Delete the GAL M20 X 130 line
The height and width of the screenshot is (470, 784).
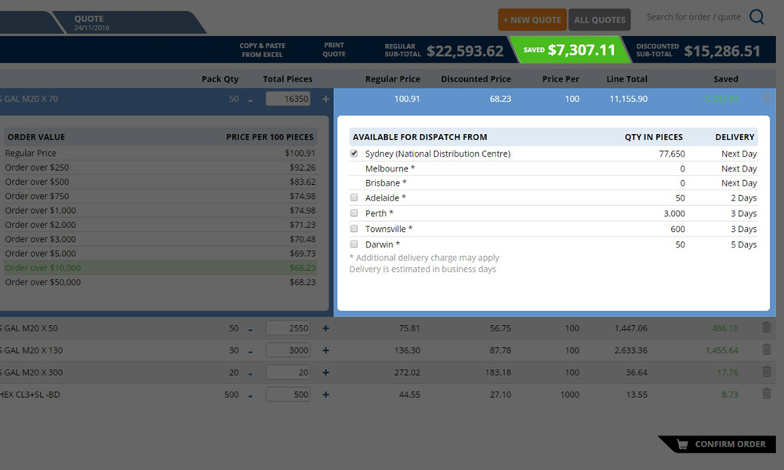(767, 350)
